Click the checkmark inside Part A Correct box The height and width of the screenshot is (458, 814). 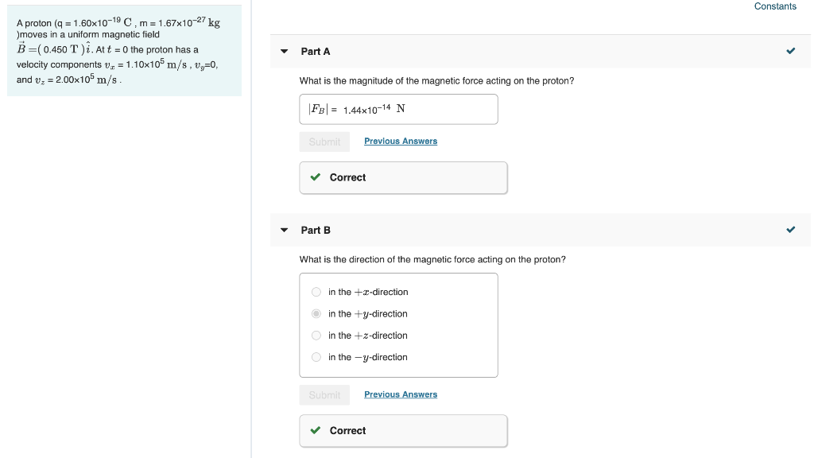click(315, 177)
